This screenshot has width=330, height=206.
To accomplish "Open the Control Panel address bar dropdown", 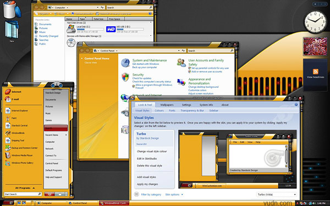I will (x=179, y=51).
